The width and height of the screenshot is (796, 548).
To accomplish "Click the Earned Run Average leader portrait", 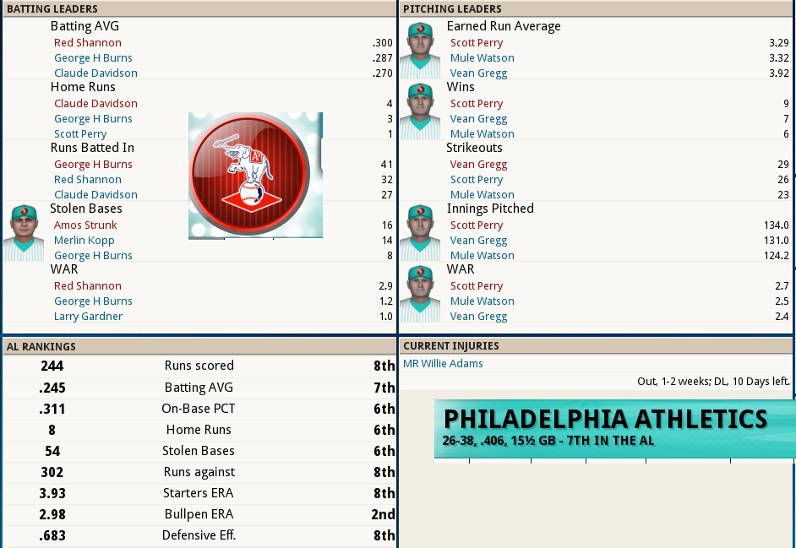I will tap(420, 50).
